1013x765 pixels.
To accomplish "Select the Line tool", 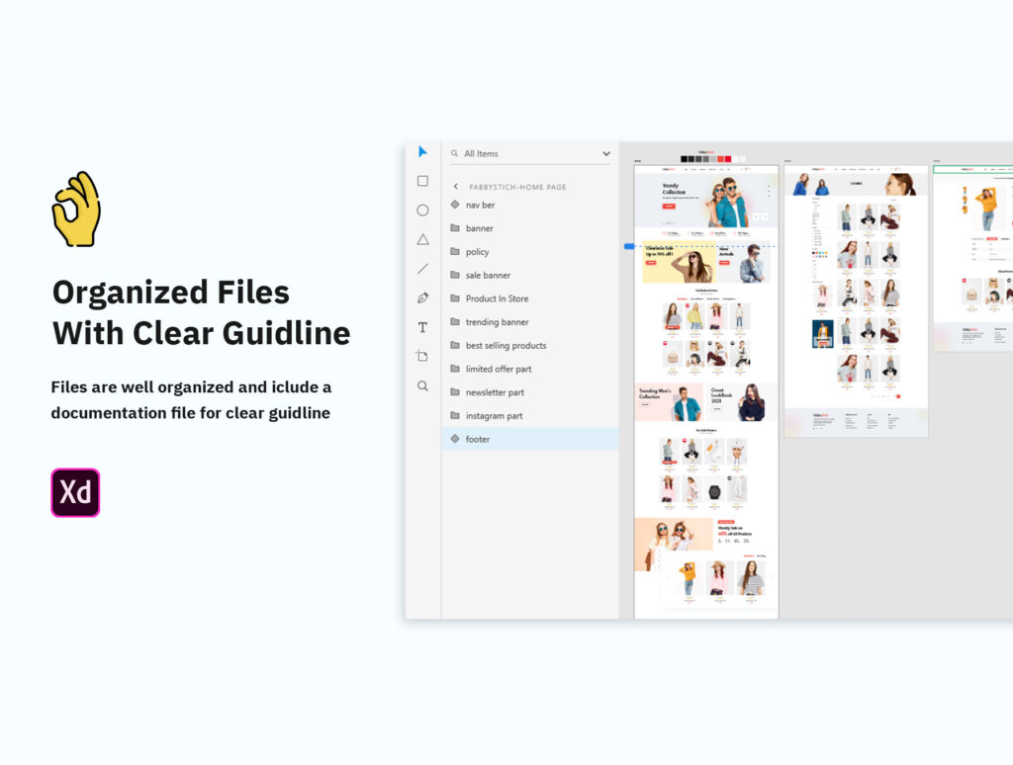I will coord(422,268).
